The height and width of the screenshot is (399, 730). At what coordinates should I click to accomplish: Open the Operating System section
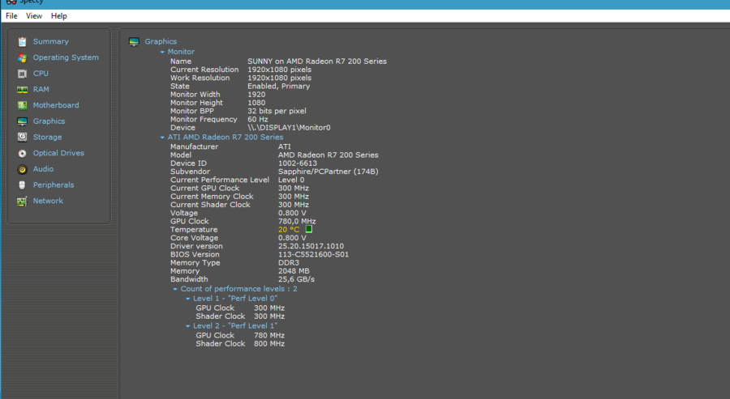[x=66, y=57]
